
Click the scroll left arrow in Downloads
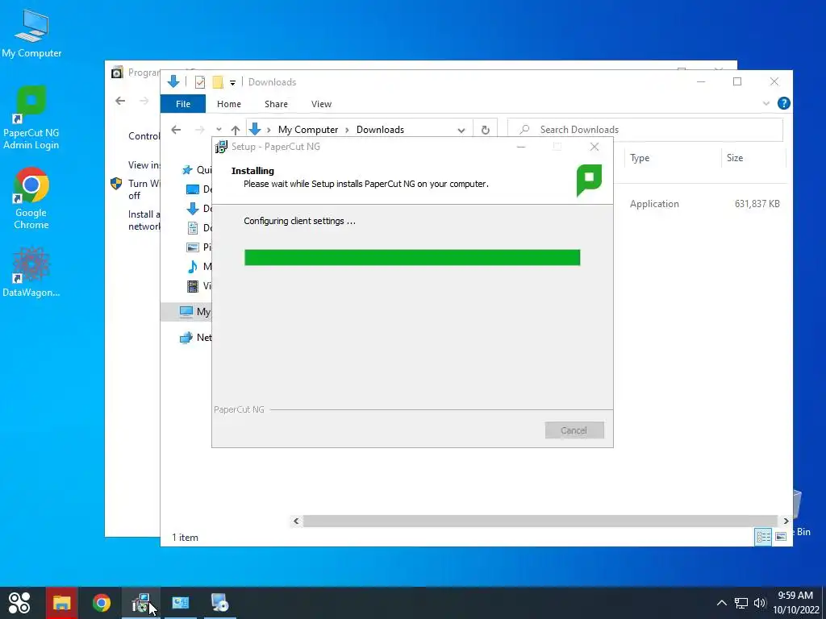coord(296,521)
